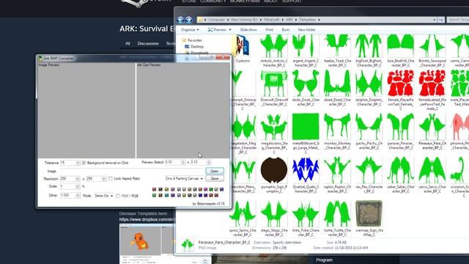Select the bigFoot_Bigfoot_Character_BP_C template
The width and height of the screenshot is (469, 264).
369,51
